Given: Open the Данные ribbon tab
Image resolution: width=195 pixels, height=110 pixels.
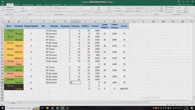Looking at the screenshot, I should click(x=47, y=5).
